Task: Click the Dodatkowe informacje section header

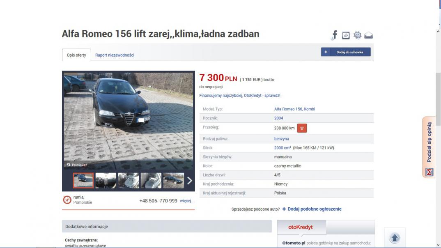Action: [167, 226]
